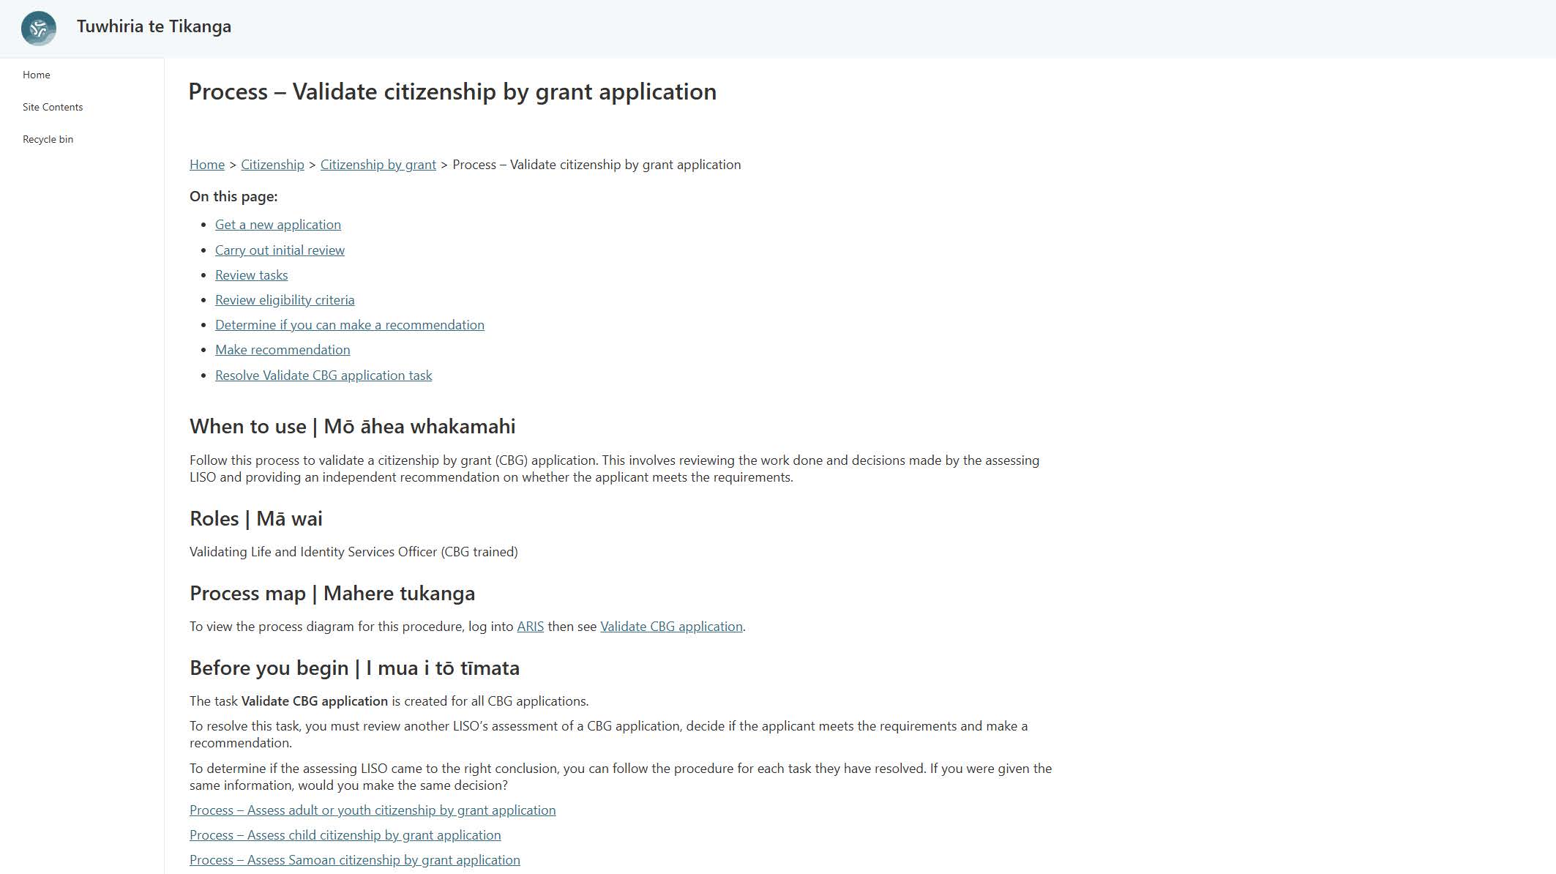Viewport: 1556px width, 874px height.
Task: Open Assess child citizenship by grant process
Action: pyautogui.click(x=345, y=835)
